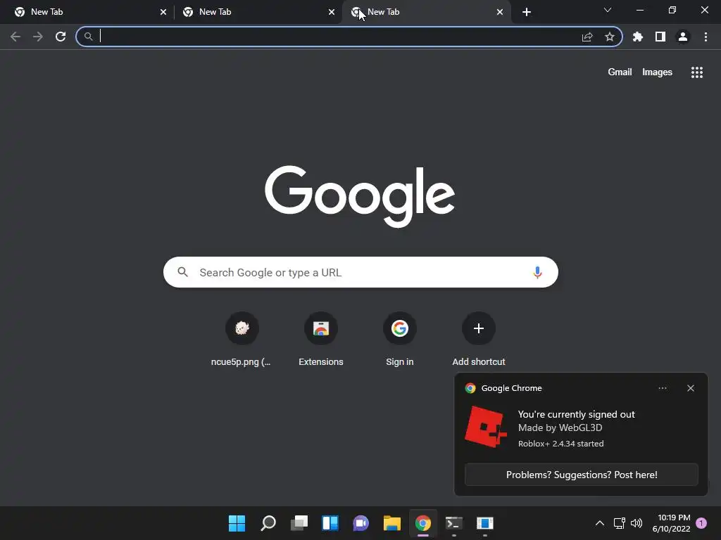This screenshot has height=540, width=721.
Task: Share this page via the share icon
Action: [x=587, y=37]
